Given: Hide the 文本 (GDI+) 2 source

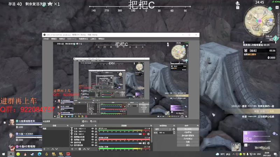Looking at the screenshot, I should coord(92,132).
